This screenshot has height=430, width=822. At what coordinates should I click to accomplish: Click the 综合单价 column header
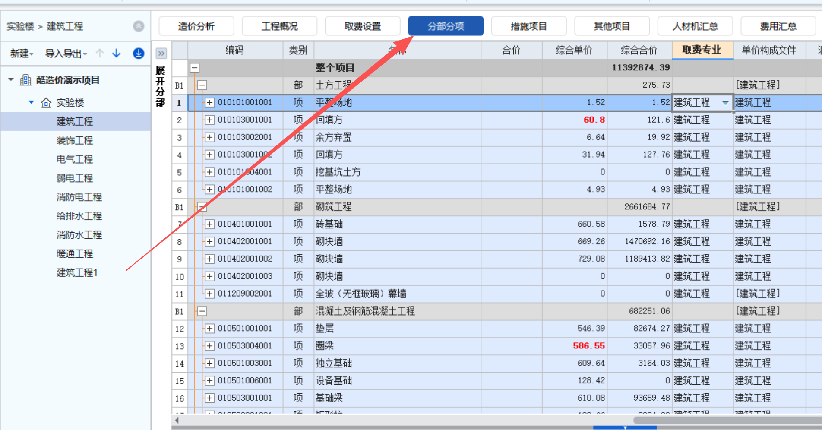click(x=574, y=51)
